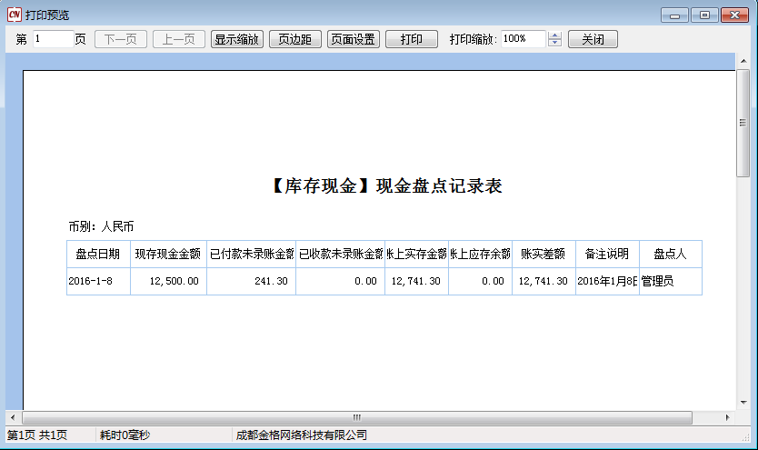This screenshot has height=450, width=758.
Task: Click the print zoom 100% field
Action: pos(523,39)
